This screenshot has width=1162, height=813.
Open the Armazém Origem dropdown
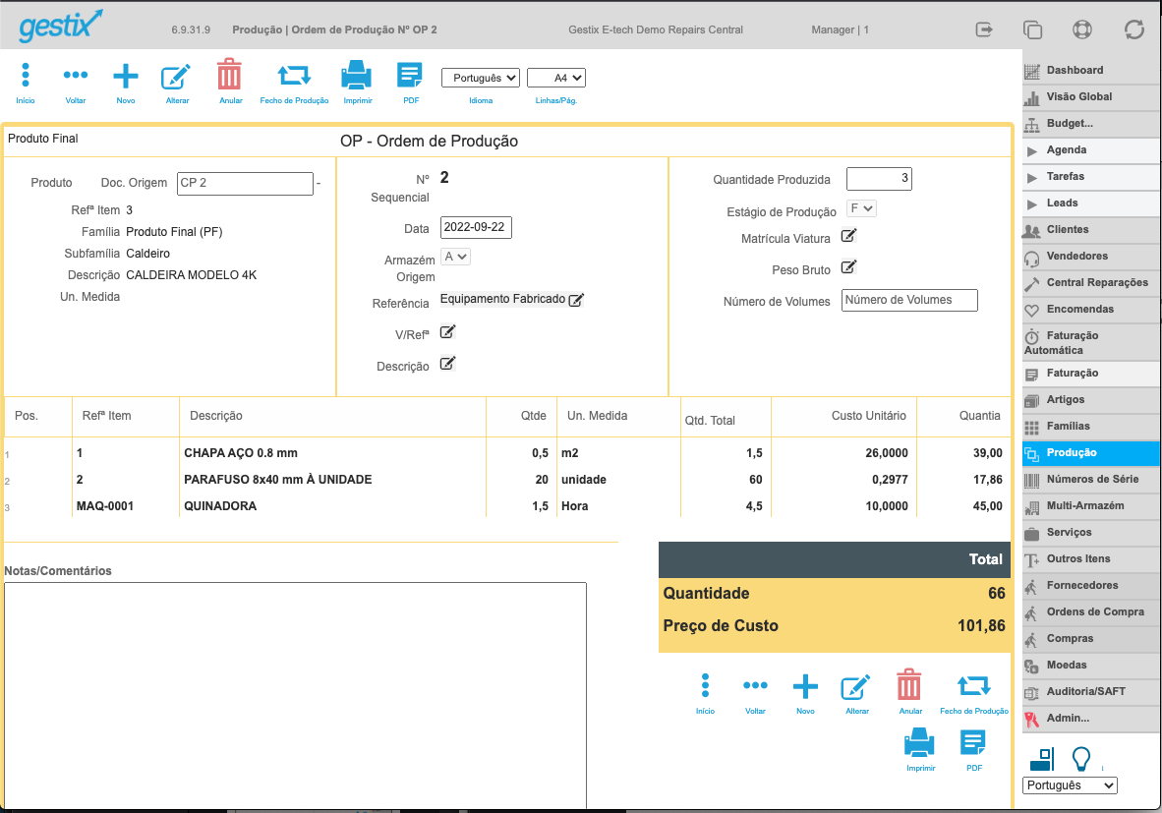[456, 257]
